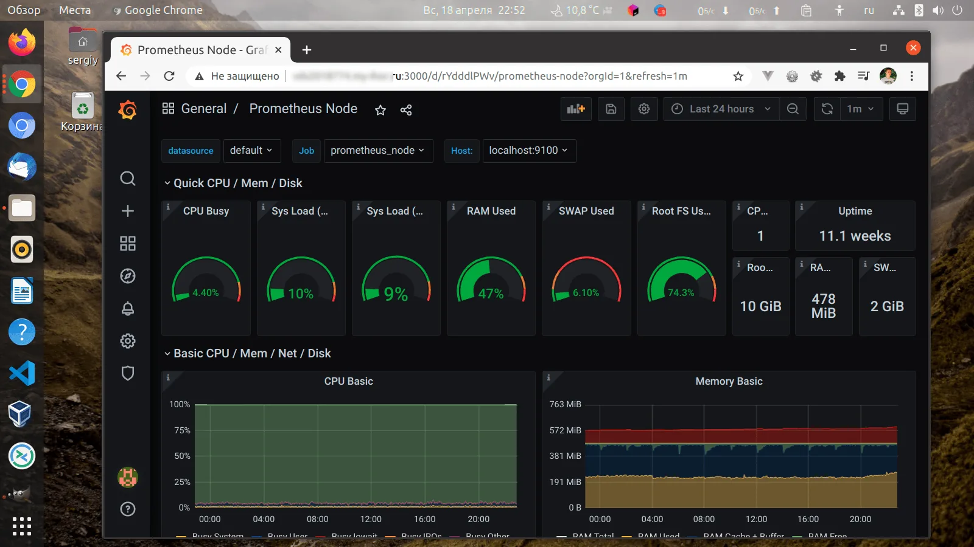Change the prometheus_node Job selection
The image size is (974, 547).
pos(377,151)
